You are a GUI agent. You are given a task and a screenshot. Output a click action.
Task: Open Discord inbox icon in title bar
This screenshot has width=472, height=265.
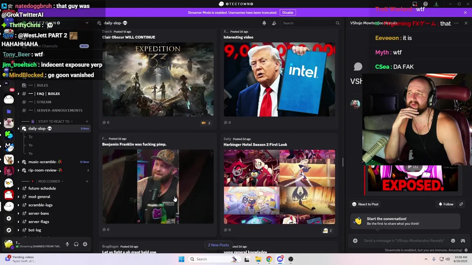(415, 4)
